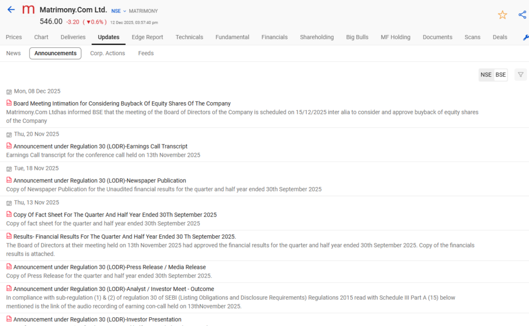Image resolution: width=529 pixels, height=326 pixels.
Task: Open PDF for Investor Presentation
Action: [9, 319]
